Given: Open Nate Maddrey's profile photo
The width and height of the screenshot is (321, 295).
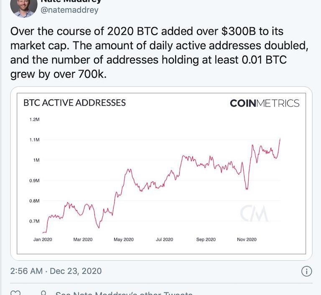Looking at the screenshot, I should pos(24,8).
